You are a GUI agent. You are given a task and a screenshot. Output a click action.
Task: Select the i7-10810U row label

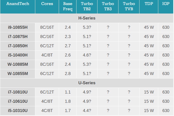tap(17, 92)
